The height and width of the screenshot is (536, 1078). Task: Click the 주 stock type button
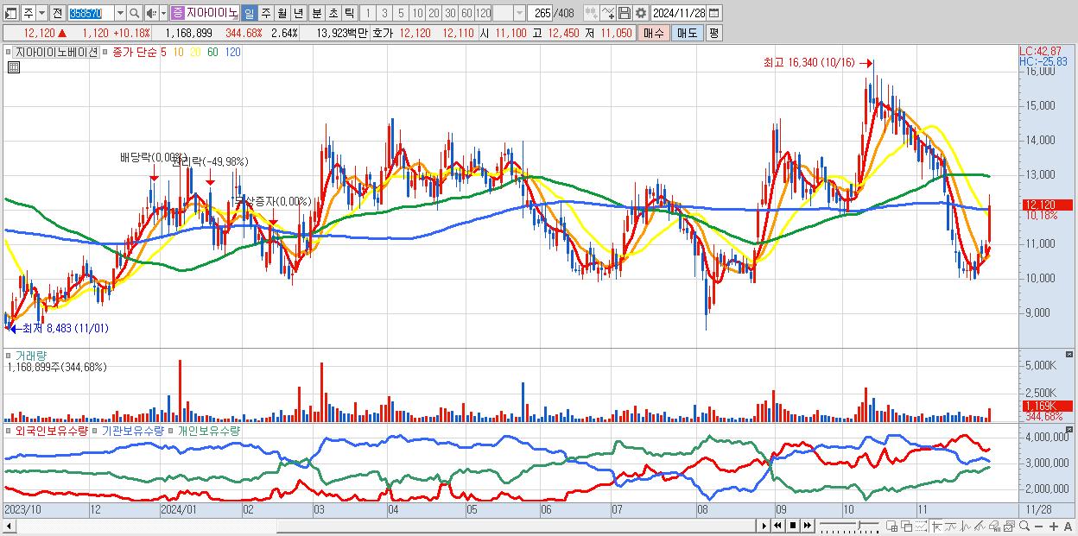click(29, 13)
